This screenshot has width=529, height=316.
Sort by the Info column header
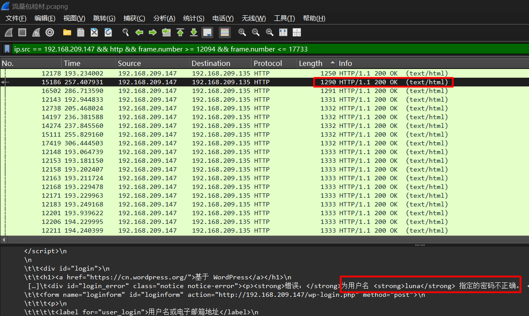pyautogui.click(x=433, y=63)
